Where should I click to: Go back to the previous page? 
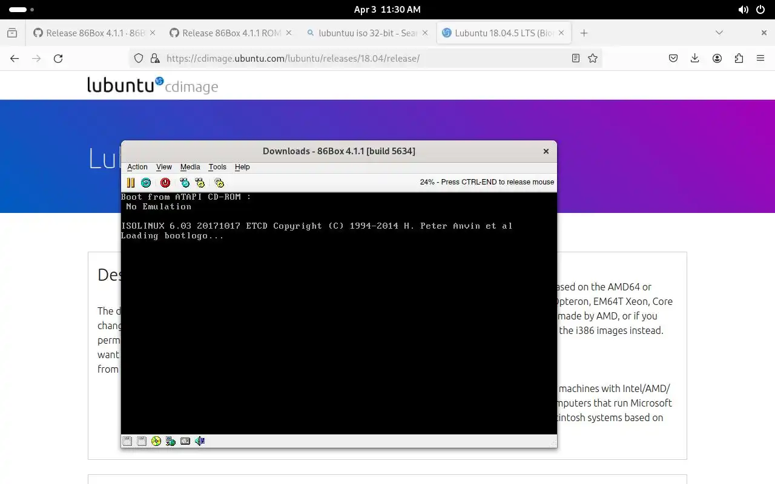coord(15,59)
